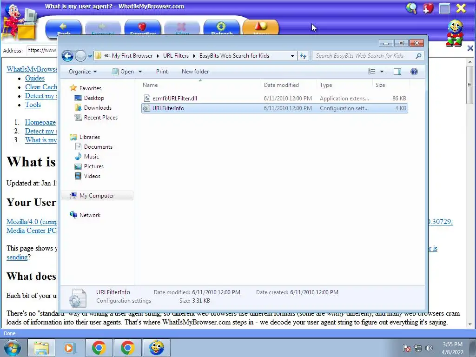The image size is (476, 357).
Task: Open Downloads in navigation pane
Action: pos(98,108)
